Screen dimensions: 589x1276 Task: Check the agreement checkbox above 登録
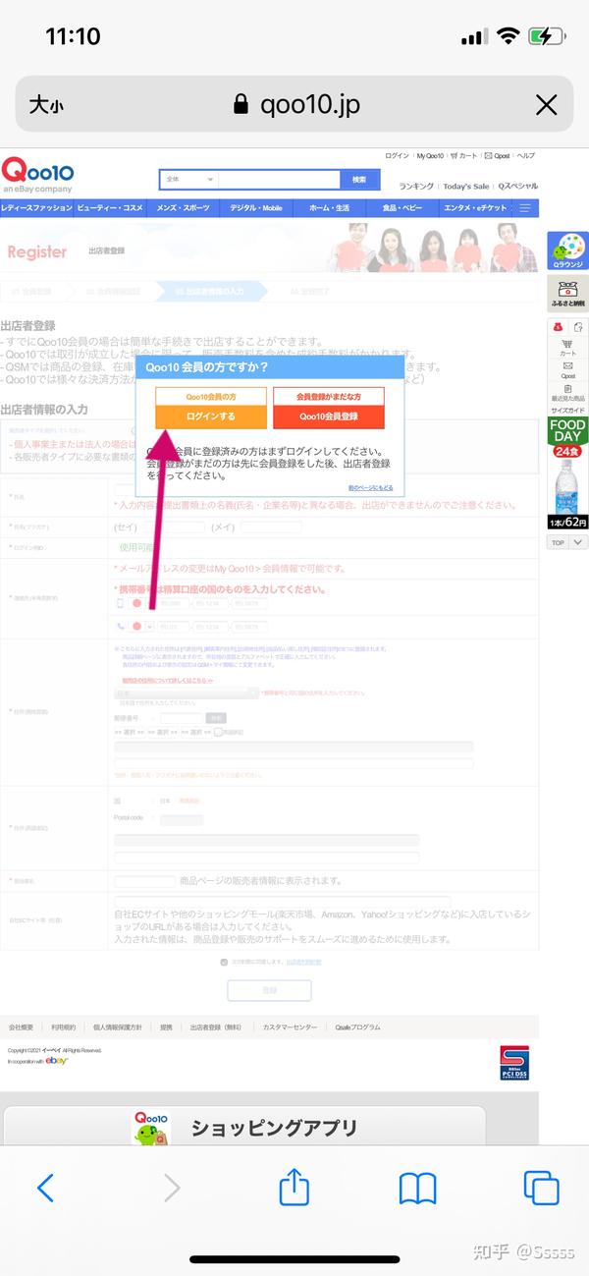tap(225, 962)
